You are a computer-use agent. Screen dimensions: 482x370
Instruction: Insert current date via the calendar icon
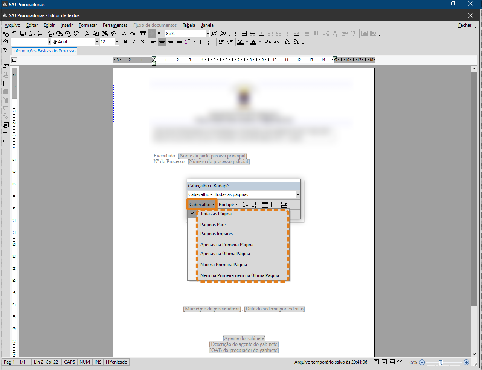tap(265, 205)
